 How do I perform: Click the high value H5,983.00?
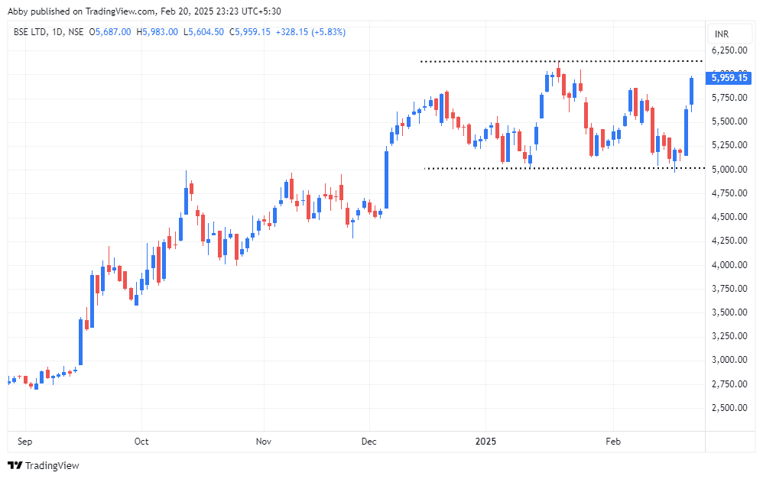[157, 32]
